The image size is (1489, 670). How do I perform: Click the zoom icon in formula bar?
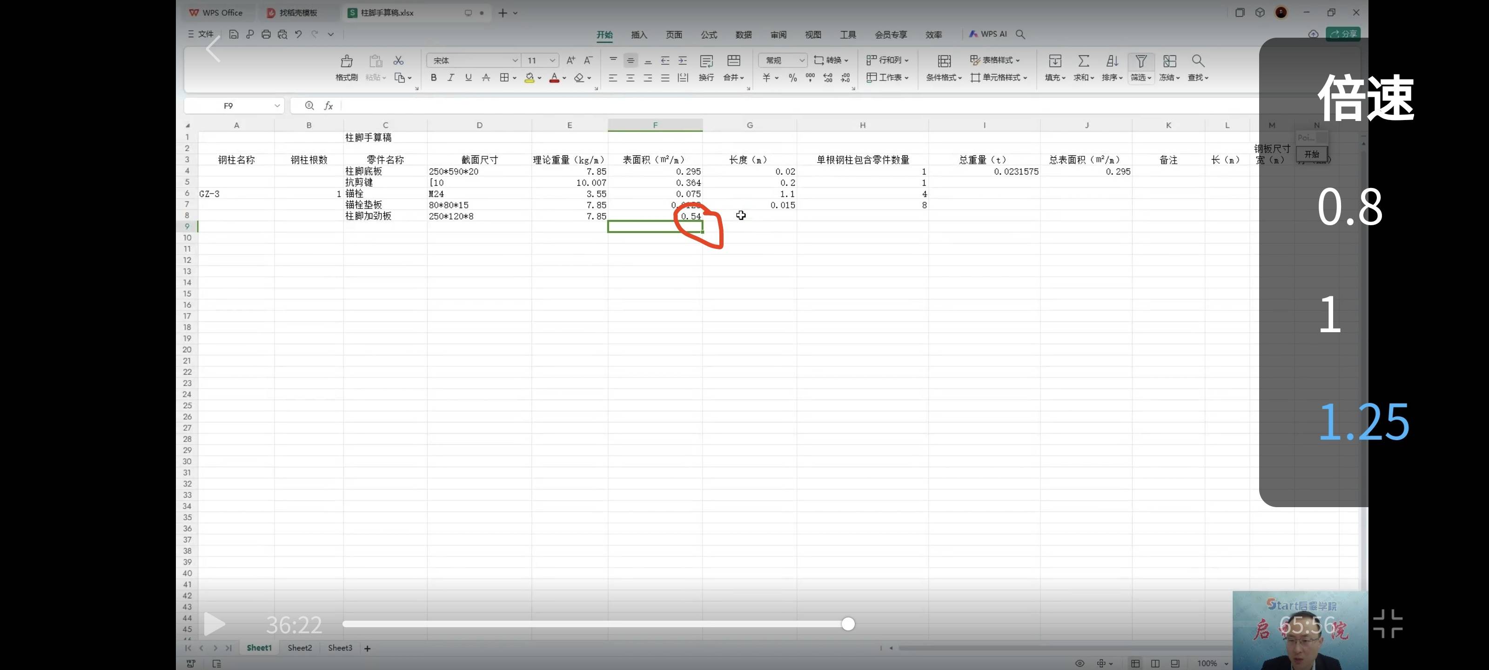309,105
